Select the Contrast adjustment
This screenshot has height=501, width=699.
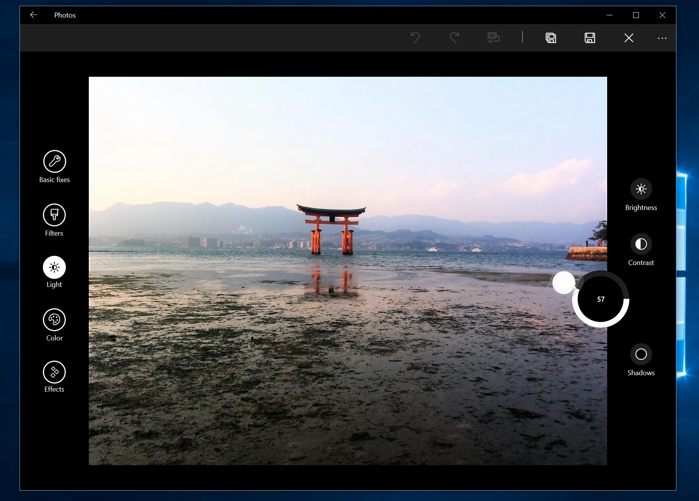[x=641, y=244]
